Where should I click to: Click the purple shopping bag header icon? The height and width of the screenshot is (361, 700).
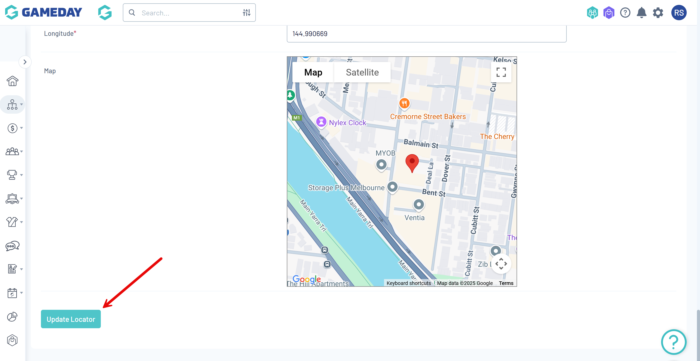coord(609,13)
